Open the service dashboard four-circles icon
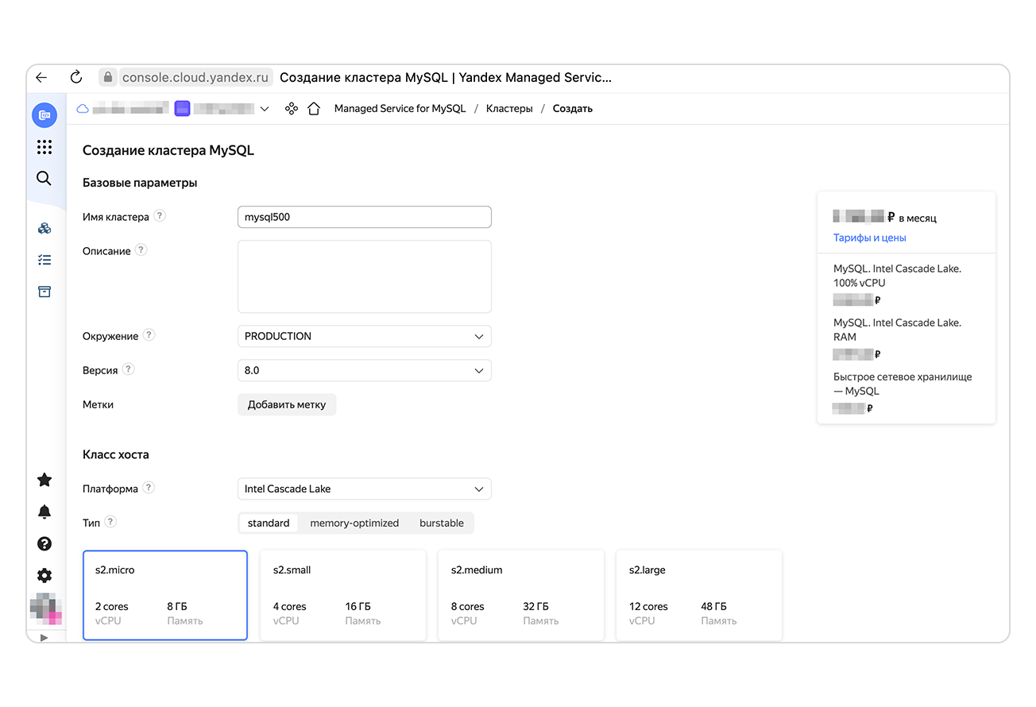 coord(292,109)
